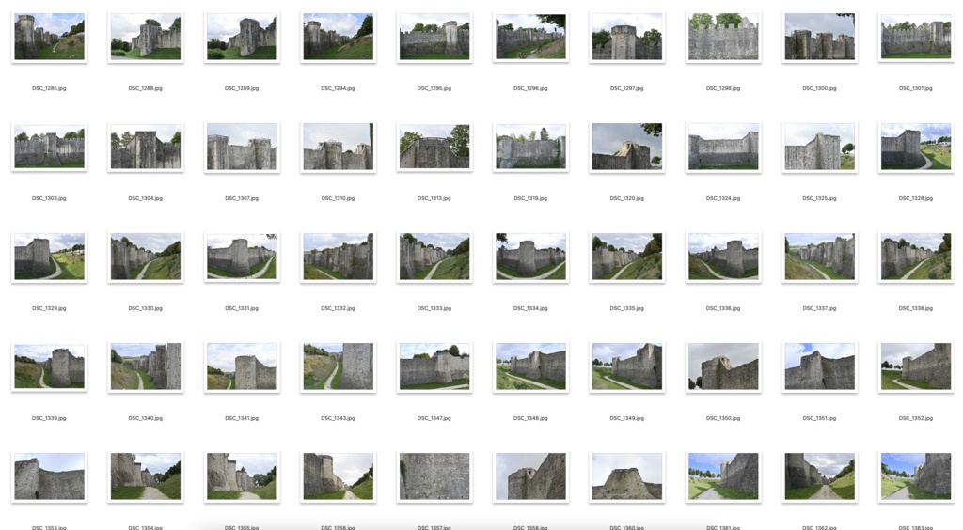Image resolution: width=963 pixels, height=530 pixels.
Task: Select the DSC_1357.jpg stone wall thumbnail
Action: click(434, 476)
